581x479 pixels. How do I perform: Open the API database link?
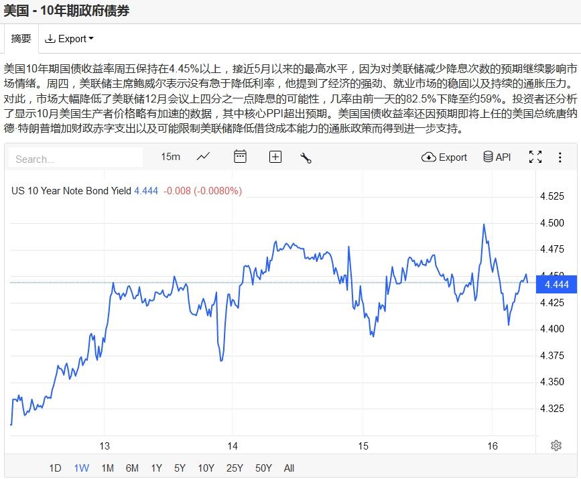[497, 157]
